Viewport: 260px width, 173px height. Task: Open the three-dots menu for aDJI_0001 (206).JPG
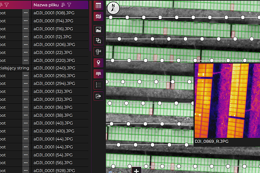point(26,45)
